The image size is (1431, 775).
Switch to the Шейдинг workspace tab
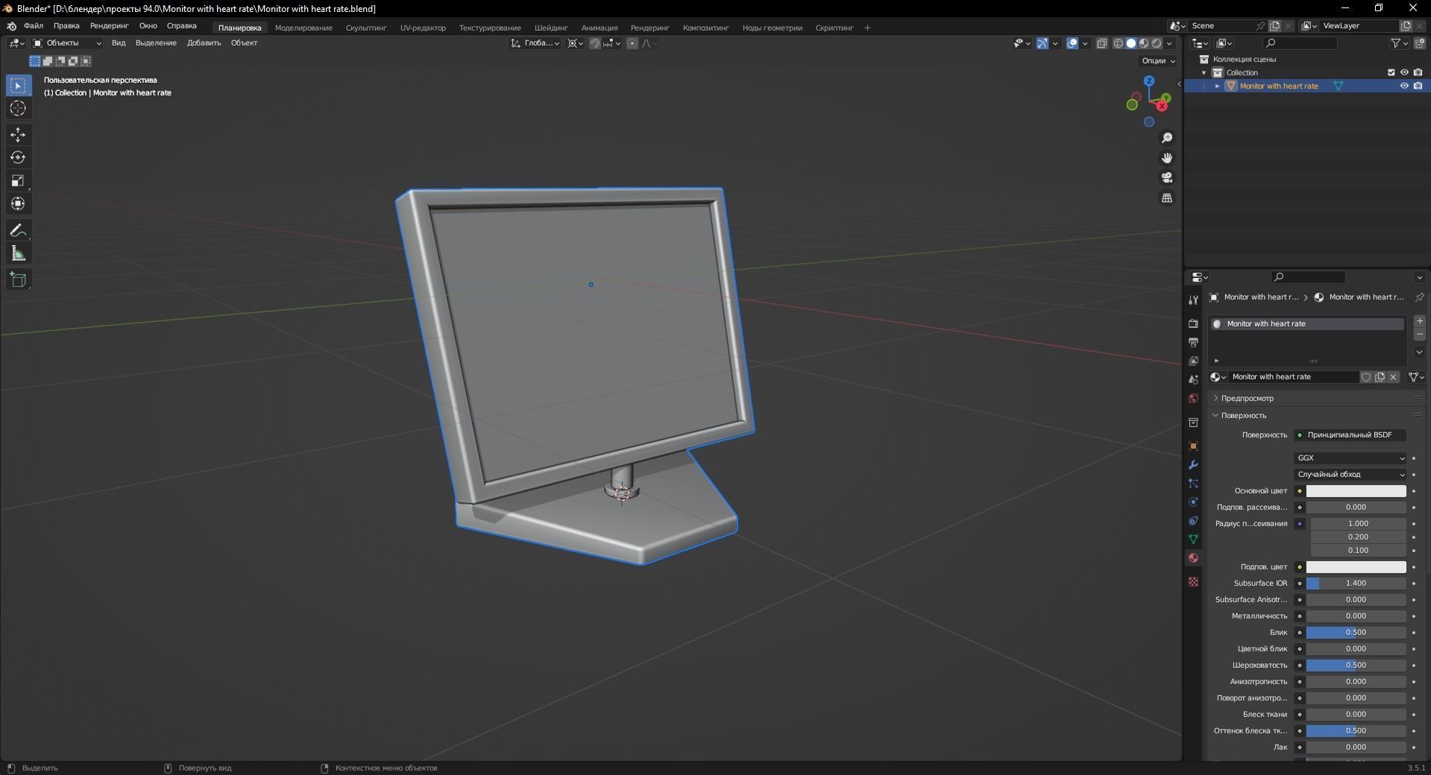pos(551,28)
